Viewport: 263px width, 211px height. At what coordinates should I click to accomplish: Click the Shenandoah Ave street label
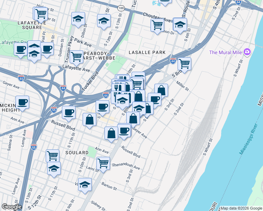(126, 166)
